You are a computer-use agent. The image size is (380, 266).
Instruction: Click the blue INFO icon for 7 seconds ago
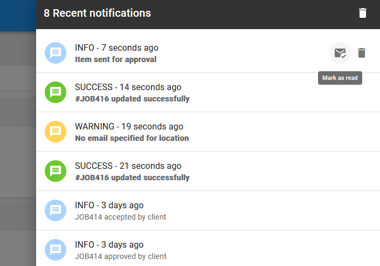(x=56, y=53)
